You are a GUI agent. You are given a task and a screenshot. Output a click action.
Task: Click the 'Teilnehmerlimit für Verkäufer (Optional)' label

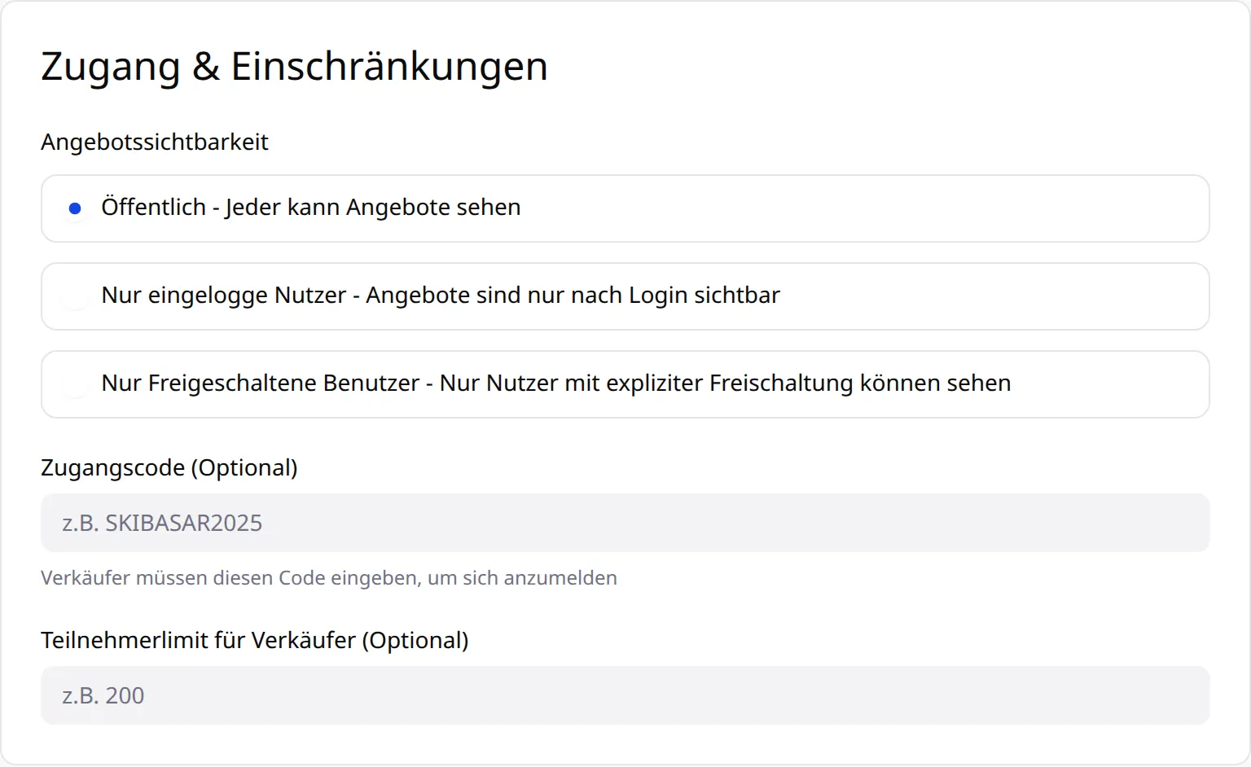point(255,640)
